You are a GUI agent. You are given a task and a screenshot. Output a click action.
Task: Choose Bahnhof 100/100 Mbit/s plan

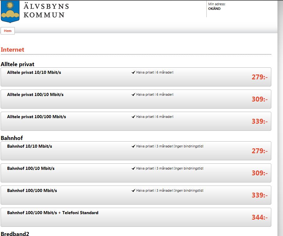(136, 195)
